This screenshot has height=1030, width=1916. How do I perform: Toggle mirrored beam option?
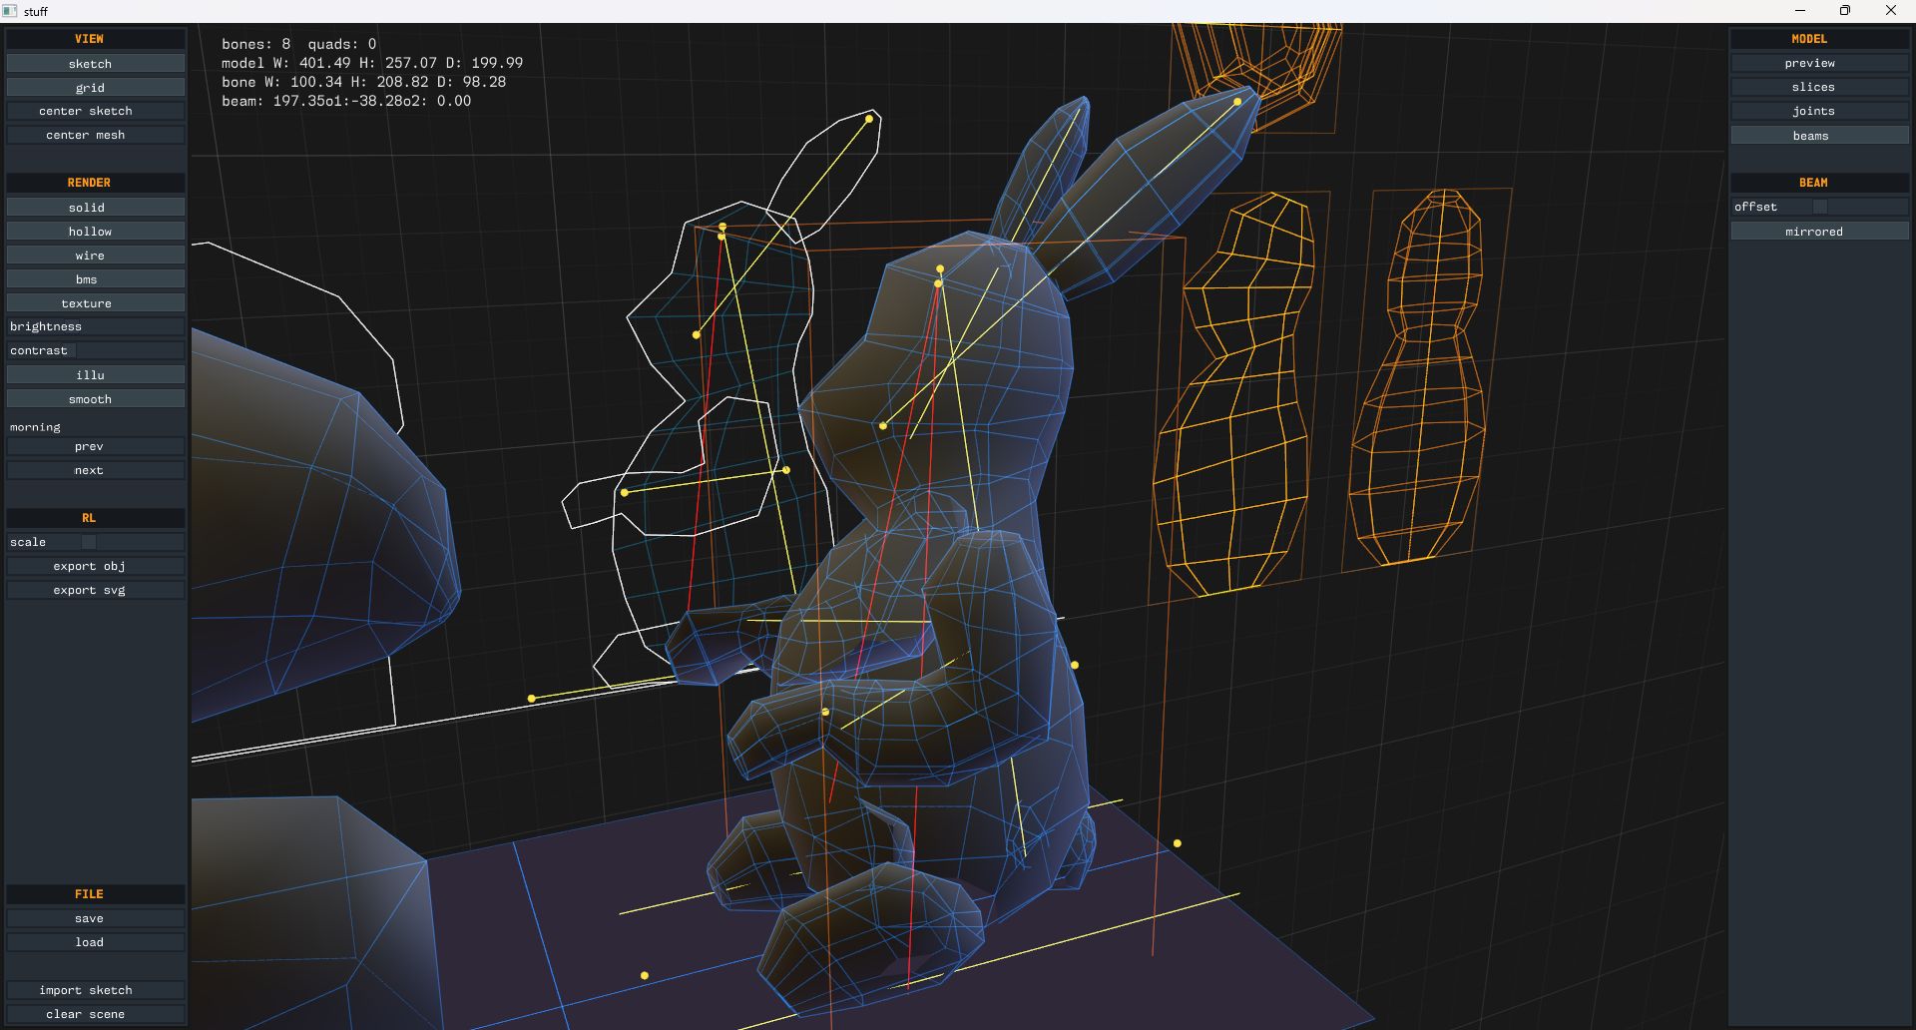[1818, 232]
